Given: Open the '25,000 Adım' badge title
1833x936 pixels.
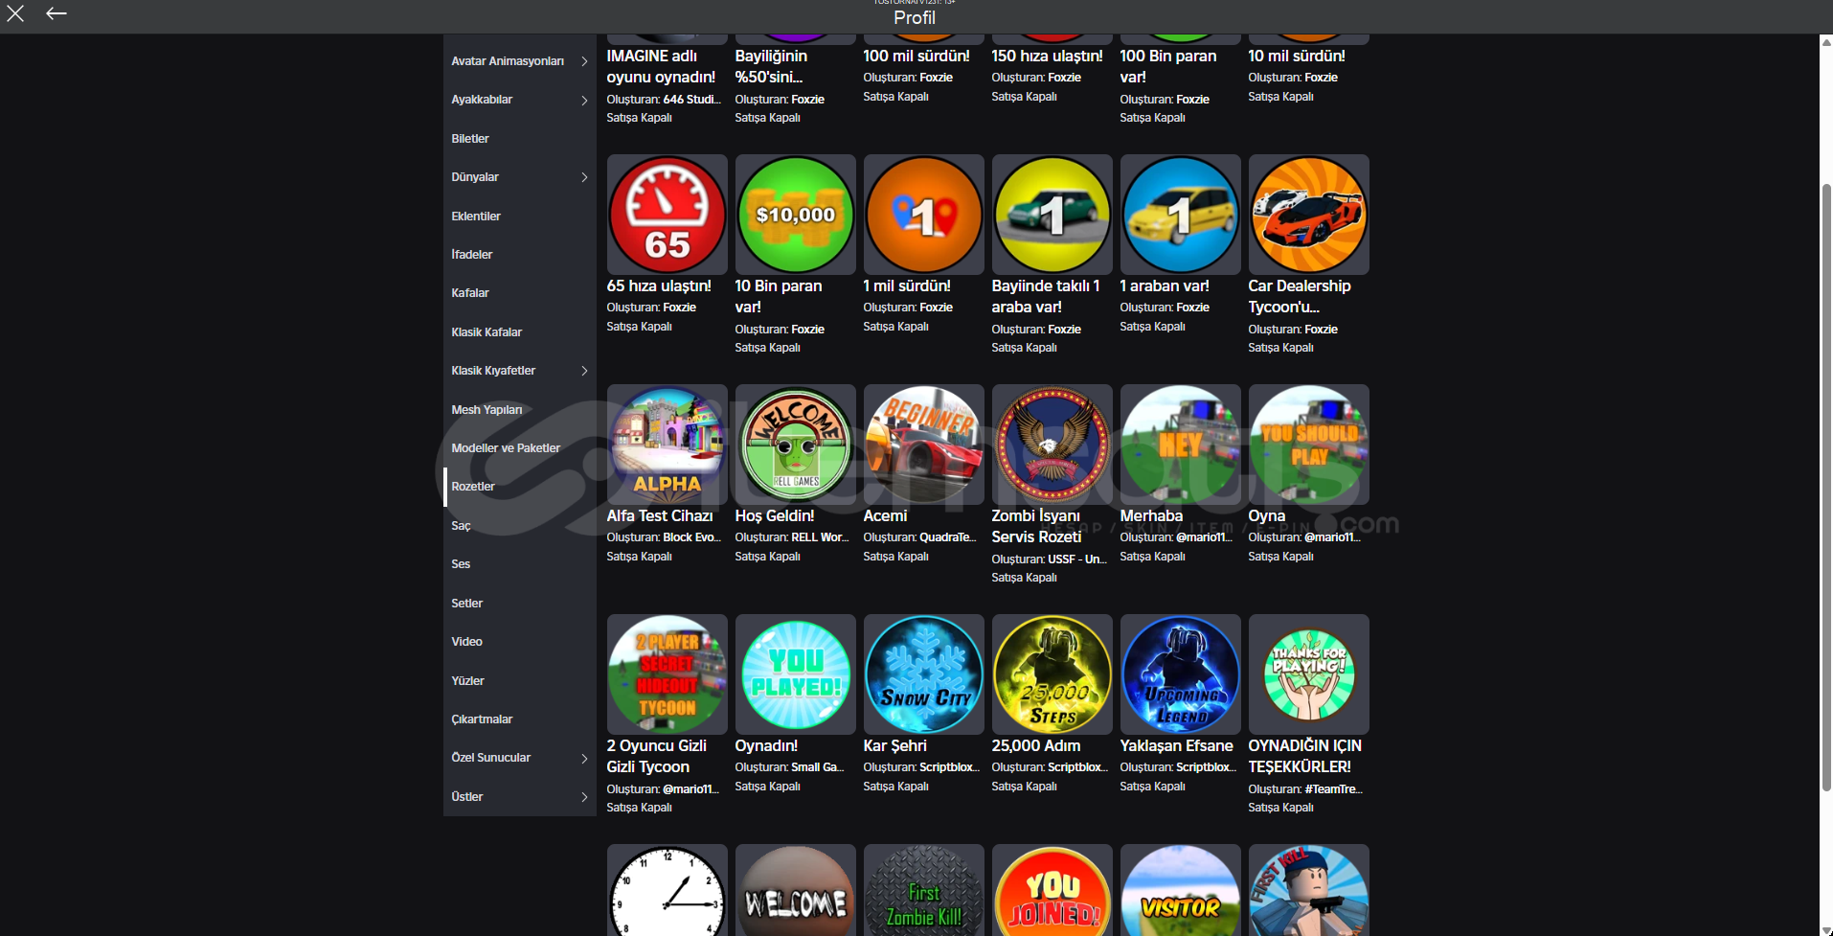Looking at the screenshot, I should (x=1036, y=745).
